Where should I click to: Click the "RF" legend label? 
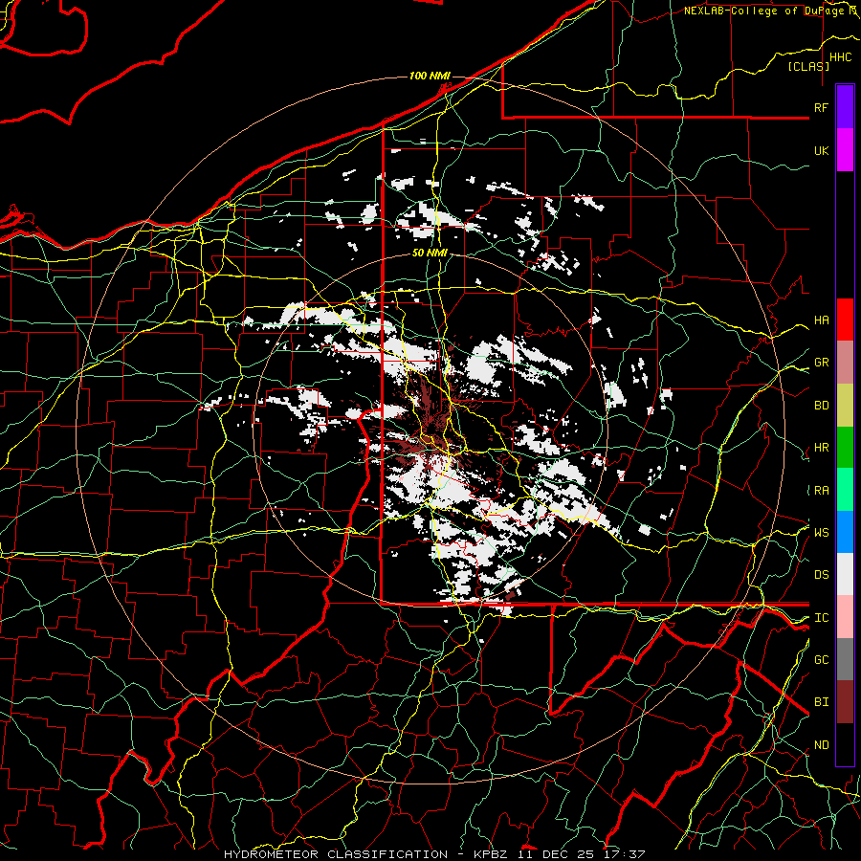pos(821,107)
